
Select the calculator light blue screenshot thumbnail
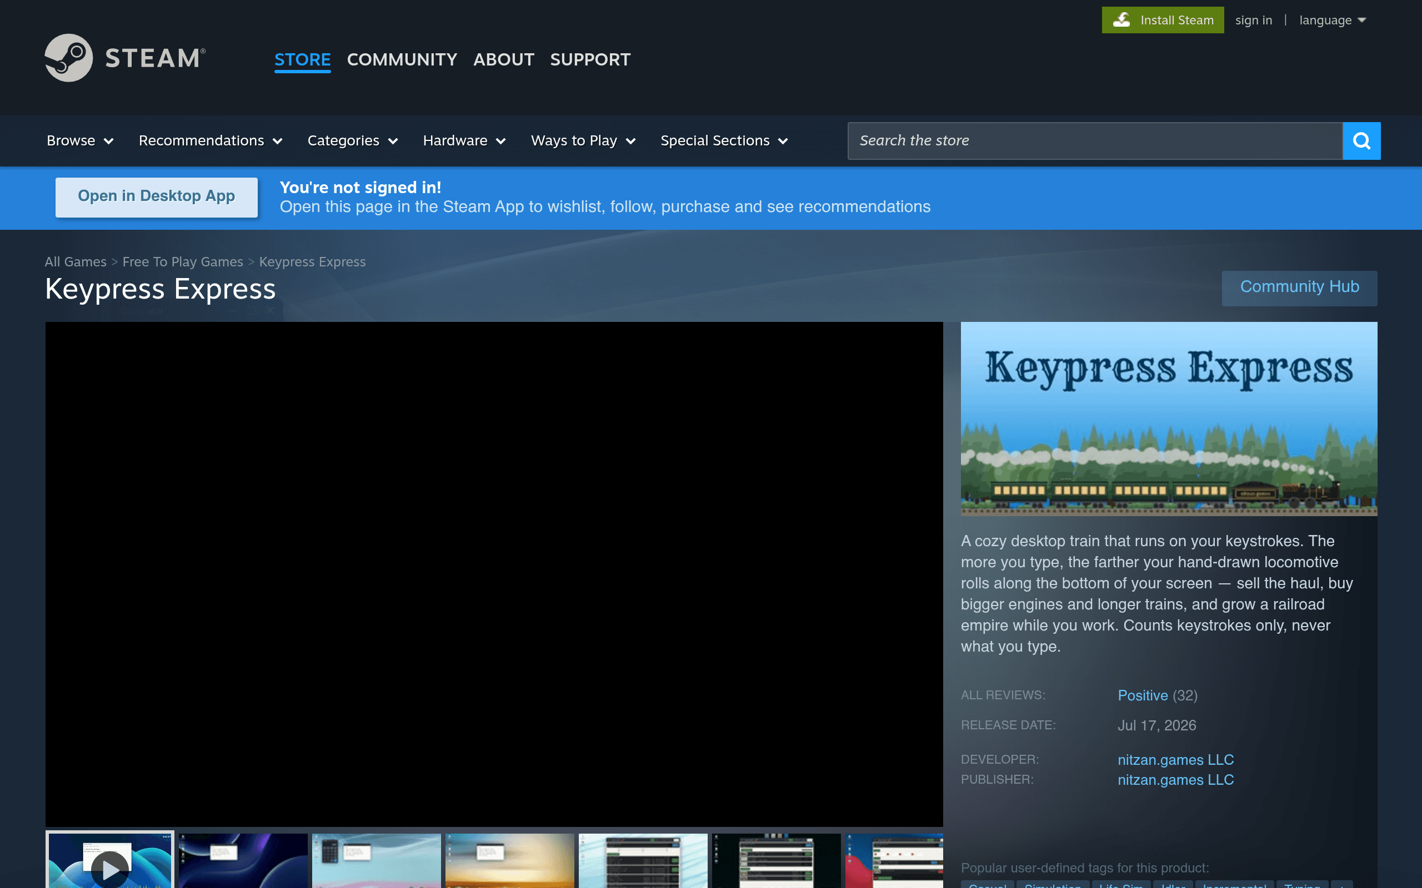click(376, 860)
